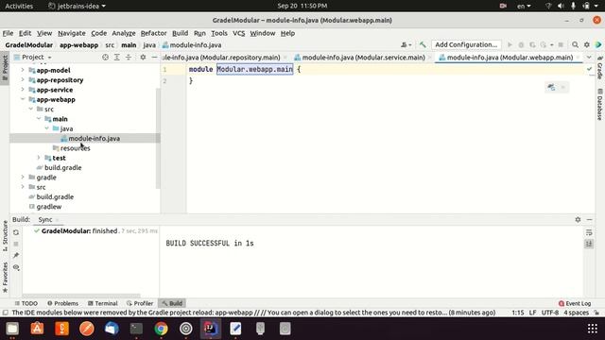Image resolution: width=605 pixels, height=340 pixels.
Task: Collapse the app-webapp module node
Action: tap(23, 99)
